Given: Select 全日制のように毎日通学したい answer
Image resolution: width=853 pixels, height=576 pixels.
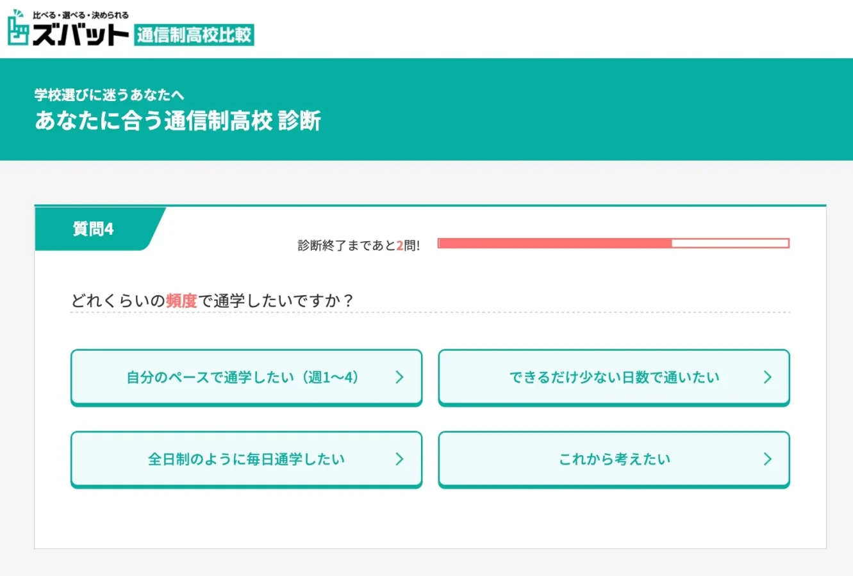Looking at the screenshot, I should pyautogui.click(x=246, y=459).
